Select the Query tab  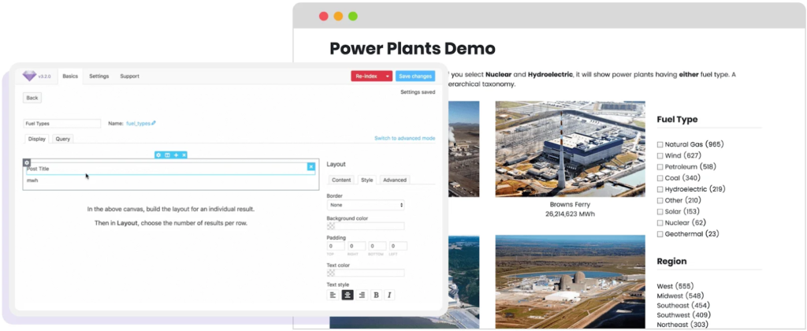pyautogui.click(x=63, y=139)
